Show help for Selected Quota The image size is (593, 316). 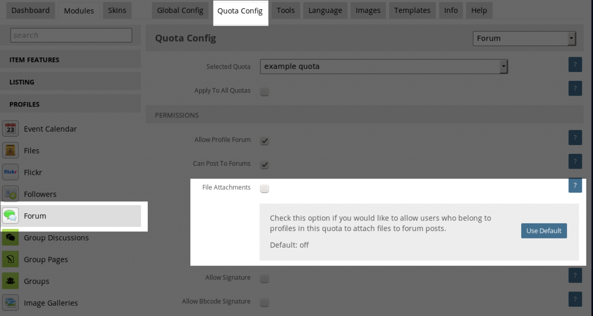pyautogui.click(x=575, y=65)
